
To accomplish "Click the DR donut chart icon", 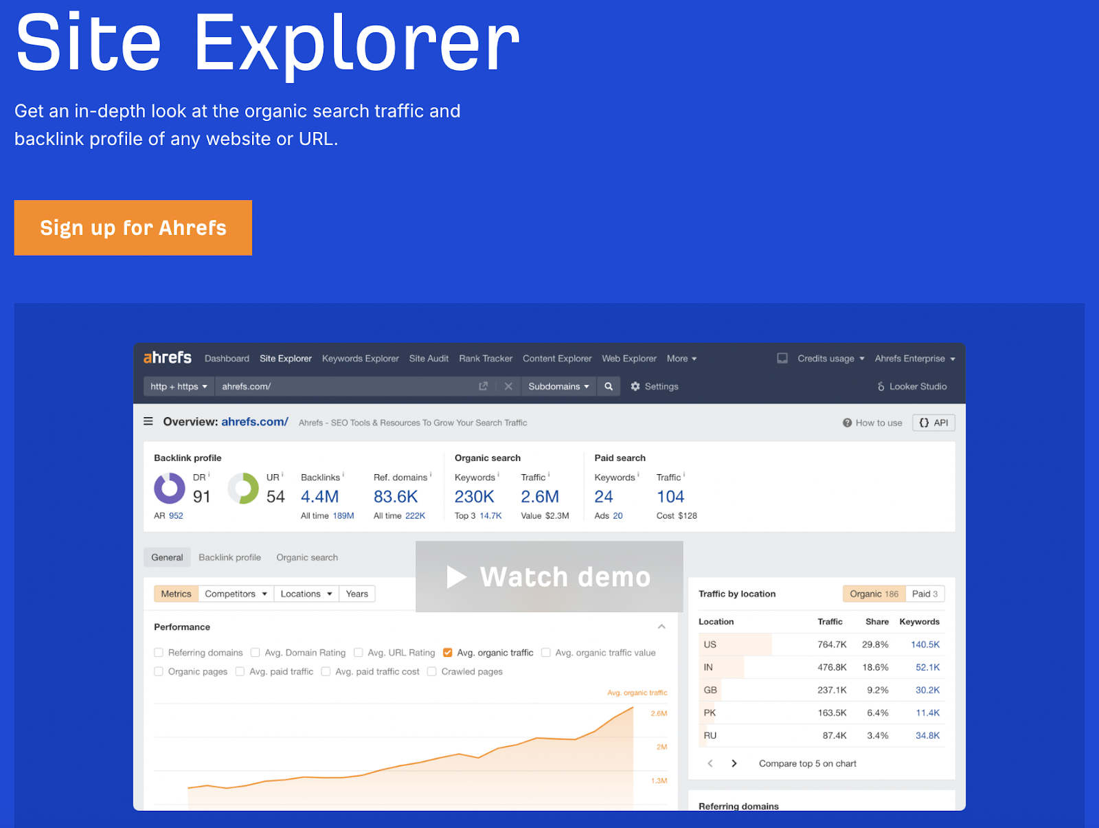I will point(170,489).
